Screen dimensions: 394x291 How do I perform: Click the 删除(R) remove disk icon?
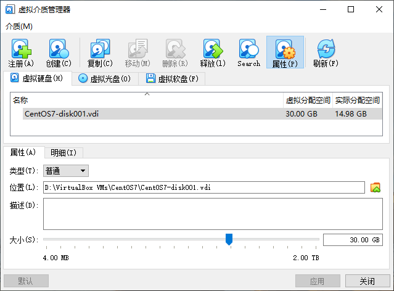pos(175,53)
